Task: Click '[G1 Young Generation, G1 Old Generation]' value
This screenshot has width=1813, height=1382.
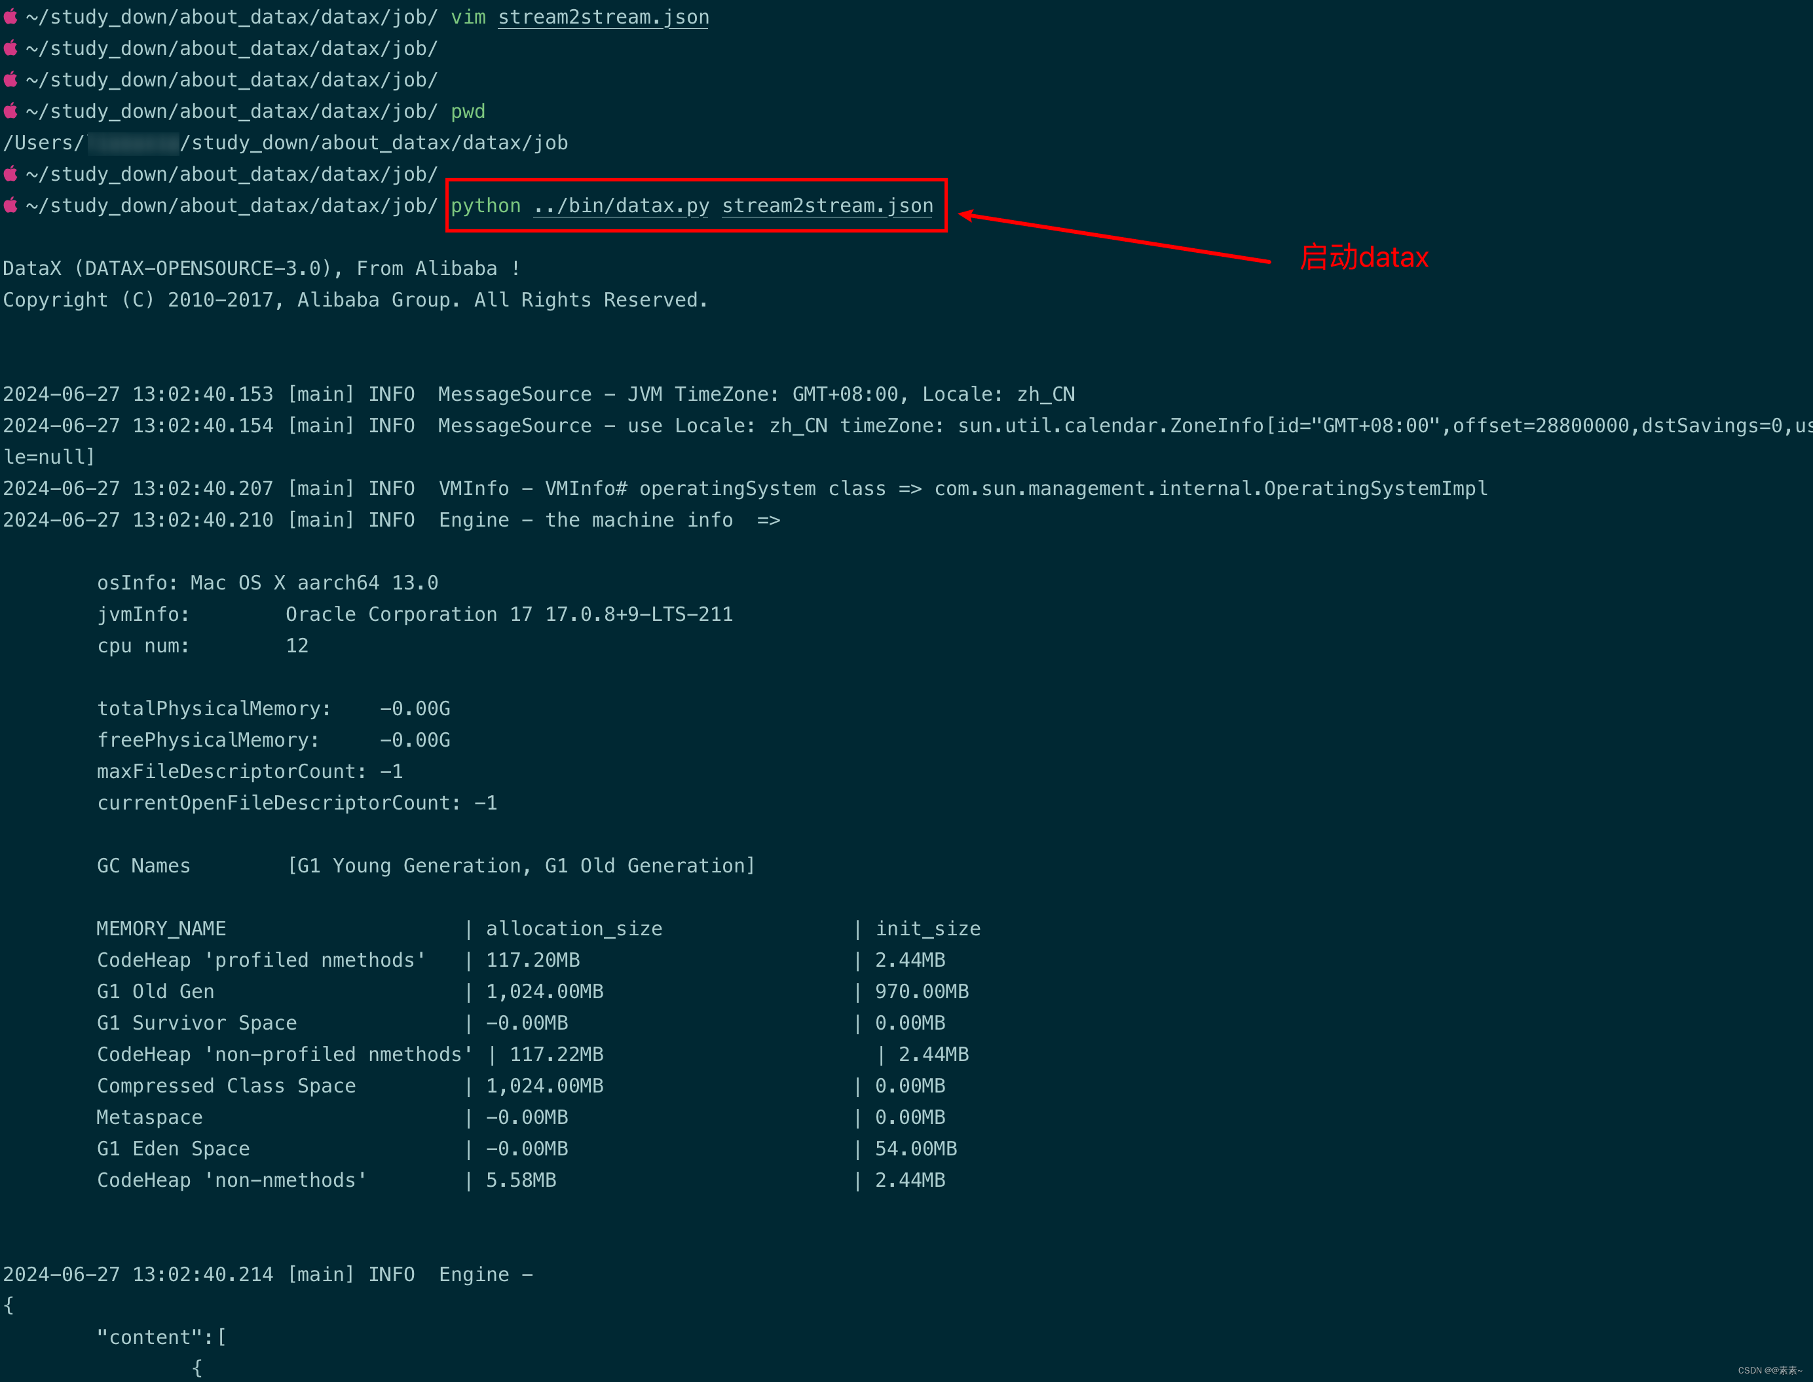Action: tap(521, 867)
